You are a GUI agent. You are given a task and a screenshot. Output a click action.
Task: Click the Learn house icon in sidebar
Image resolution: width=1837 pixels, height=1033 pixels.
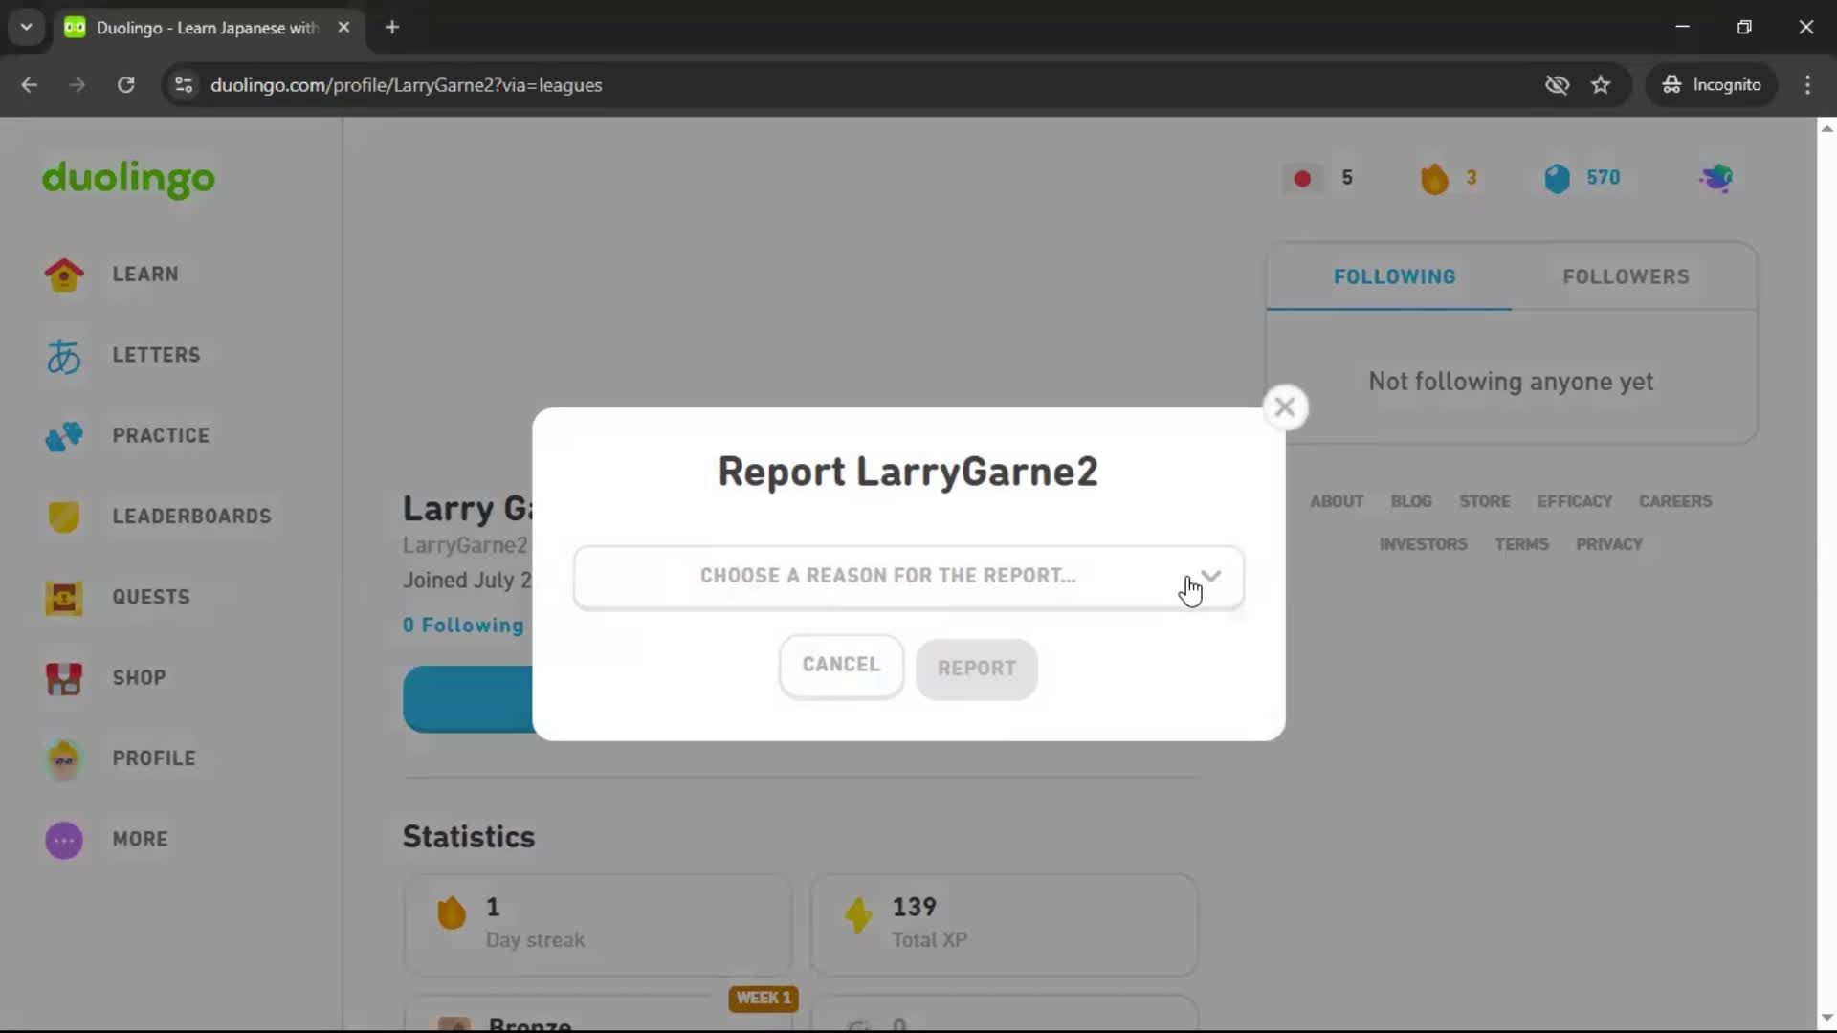click(x=64, y=275)
